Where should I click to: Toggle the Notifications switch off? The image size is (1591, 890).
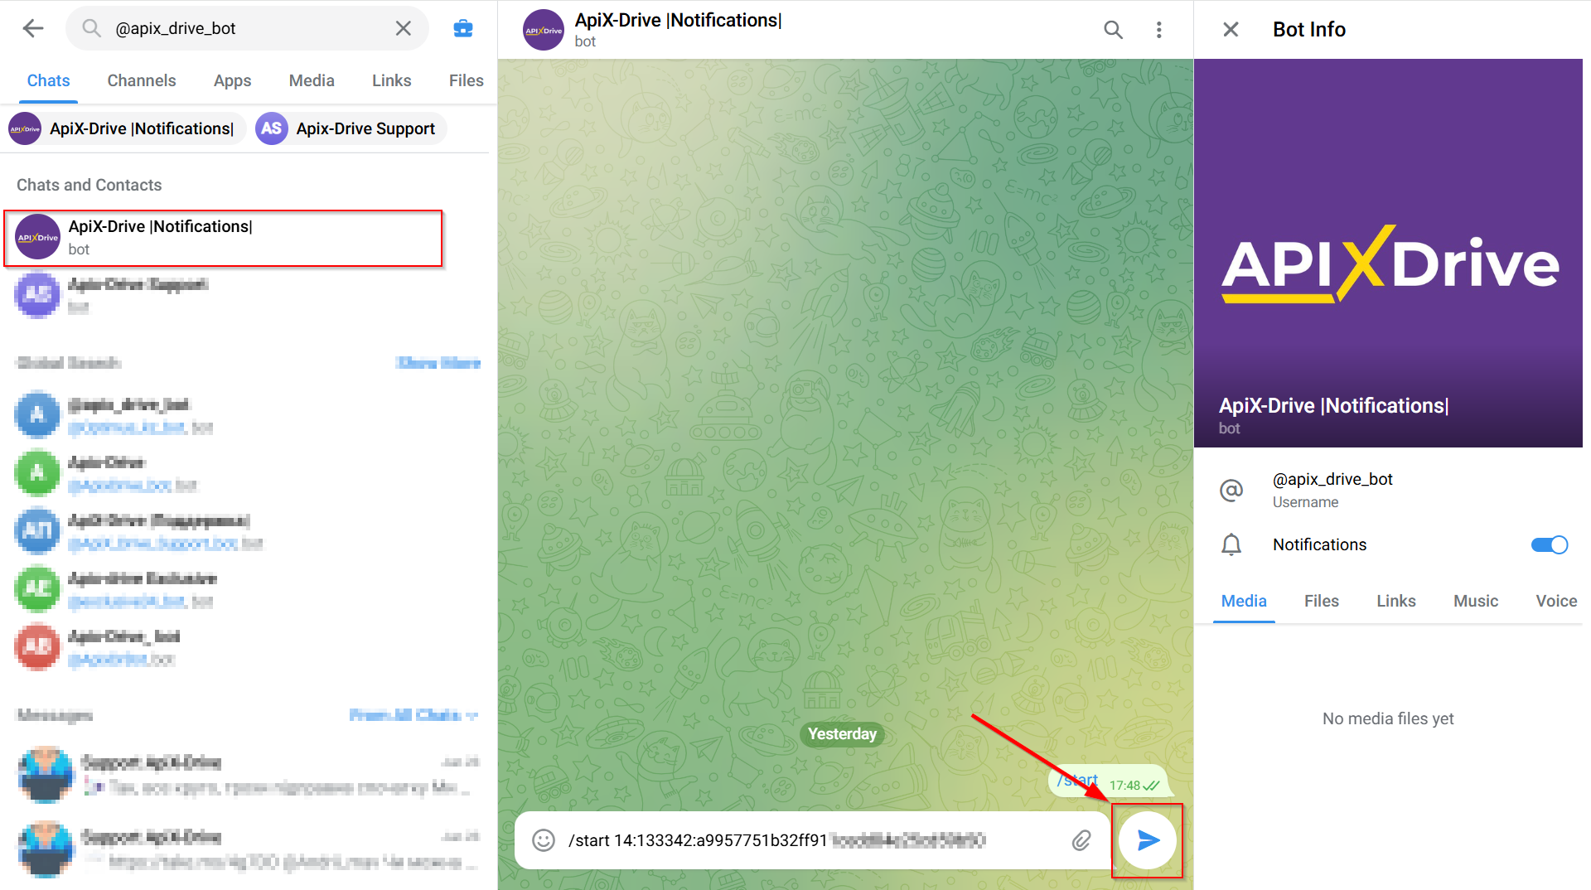coord(1549,544)
